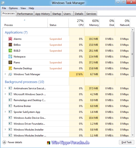The image size is (136, 148).
Task: Click the Fewer details arrow icon
Action: 4,142
